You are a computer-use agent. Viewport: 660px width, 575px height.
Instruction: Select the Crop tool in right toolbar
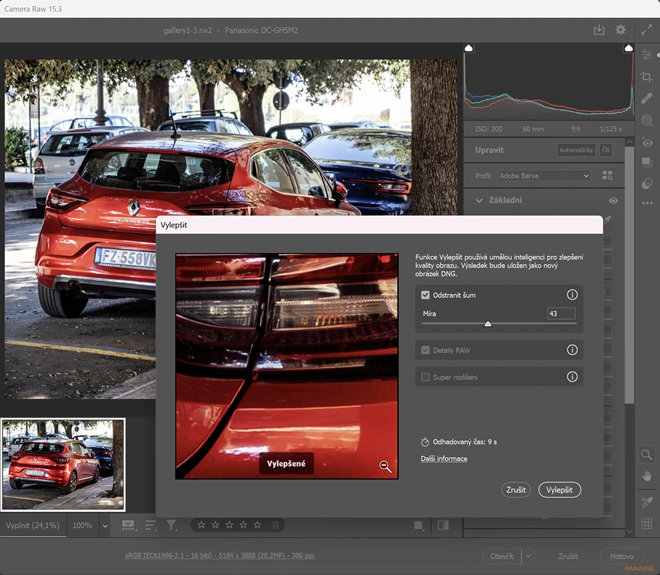646,77
